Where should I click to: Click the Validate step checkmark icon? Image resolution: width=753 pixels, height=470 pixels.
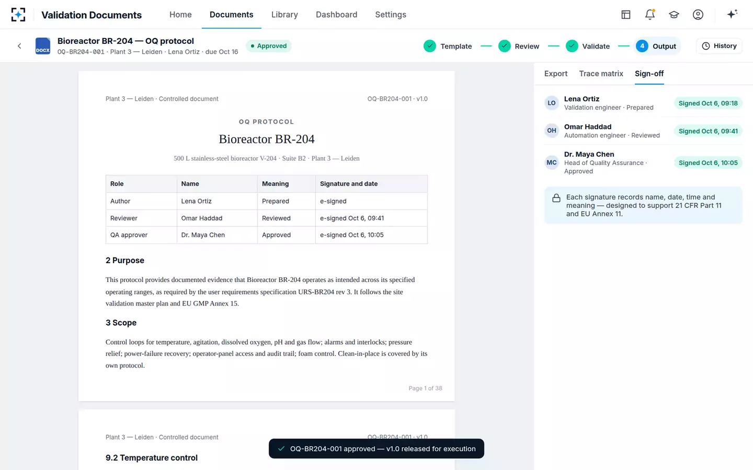click(x=572, y=46)
